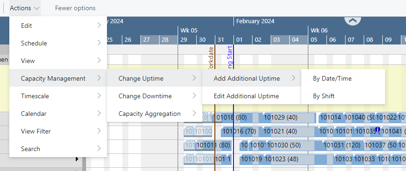Select By Date/Time option

tap(343, 78)
